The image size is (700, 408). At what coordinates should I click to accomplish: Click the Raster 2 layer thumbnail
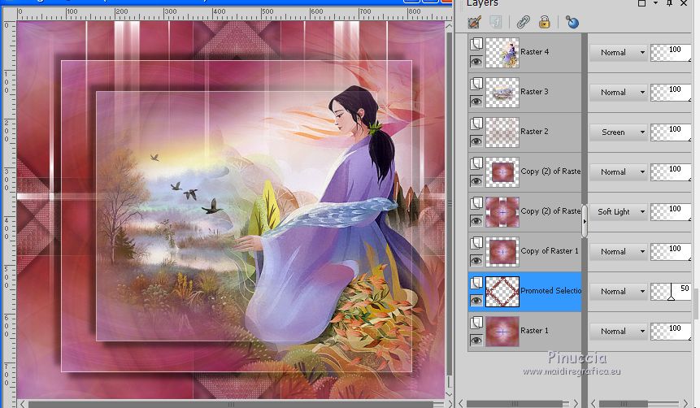pyautogui.click(x=502, y=132)
